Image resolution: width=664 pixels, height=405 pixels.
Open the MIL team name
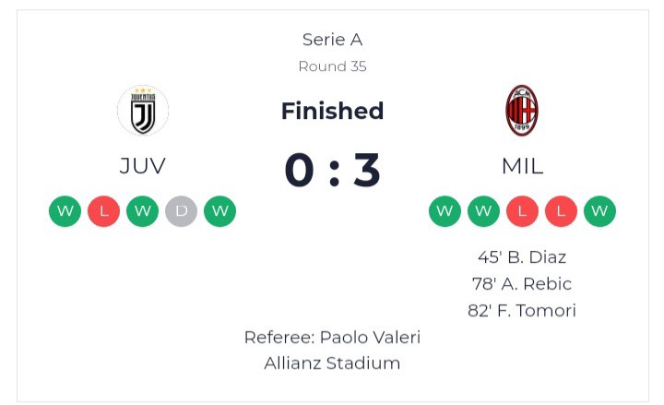tap(522, 166)
